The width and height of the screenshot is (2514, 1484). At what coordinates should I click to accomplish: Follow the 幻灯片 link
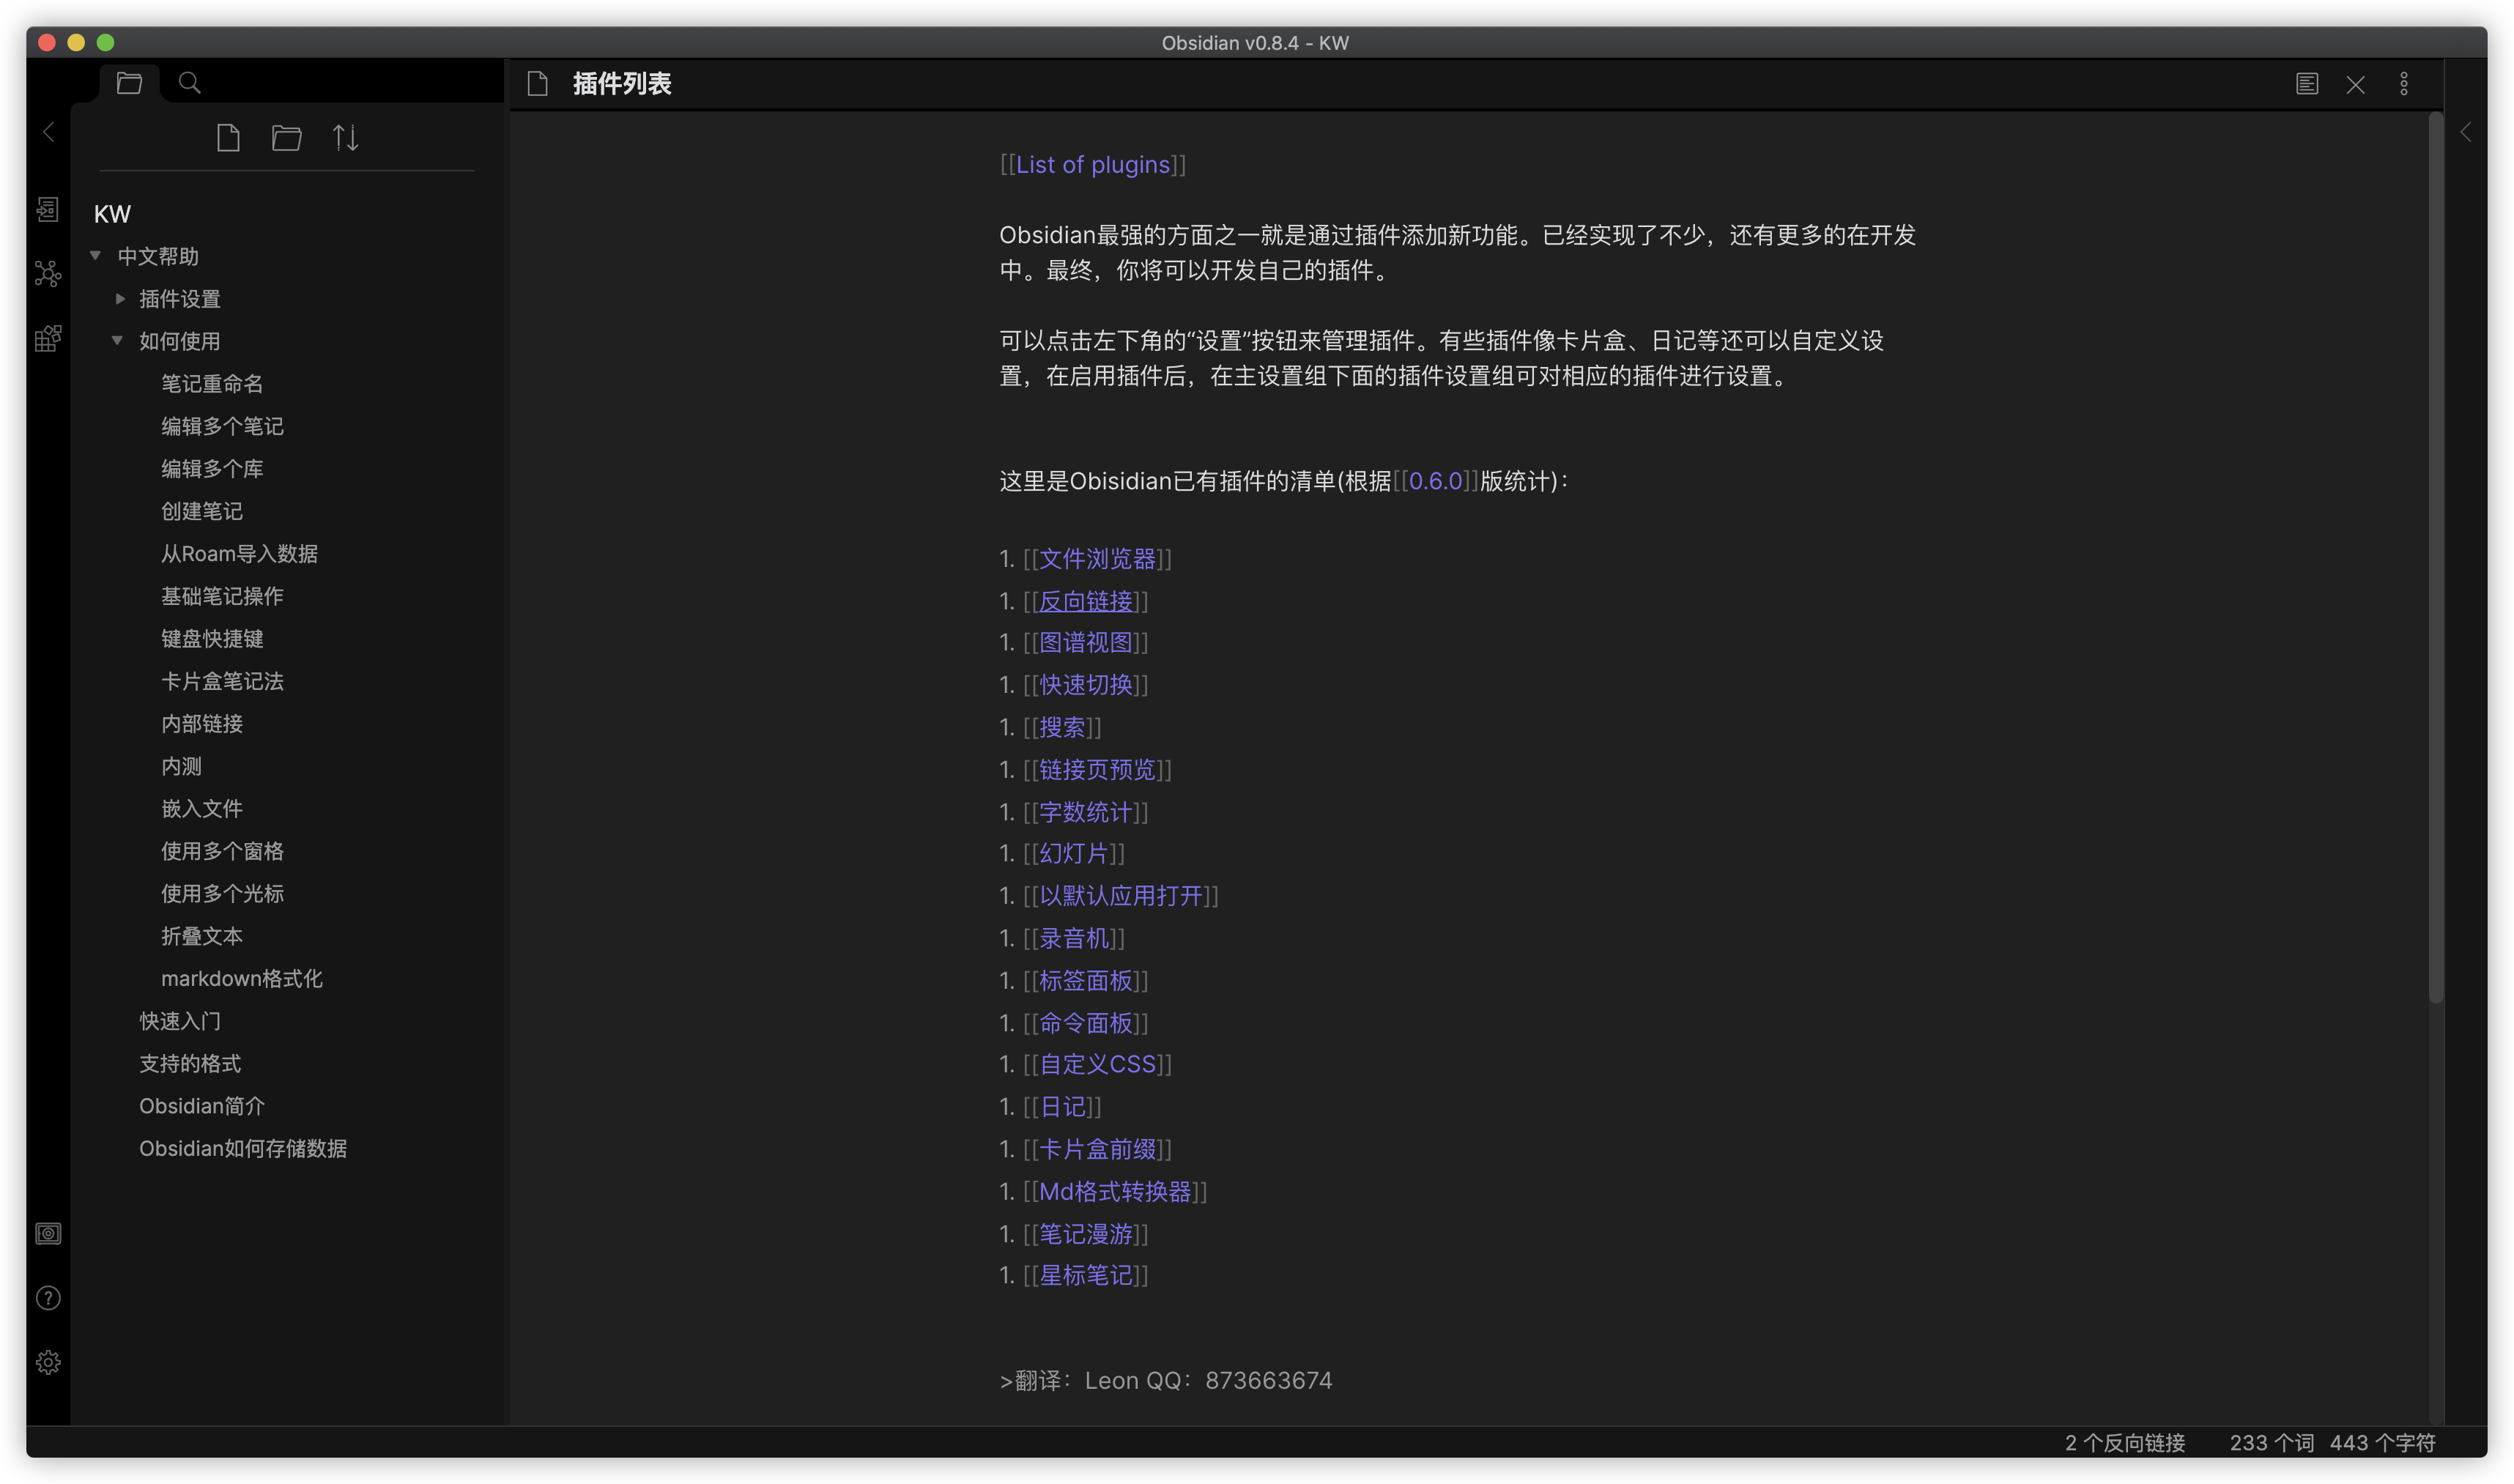pyautogui.click(x=1074, y=854)
